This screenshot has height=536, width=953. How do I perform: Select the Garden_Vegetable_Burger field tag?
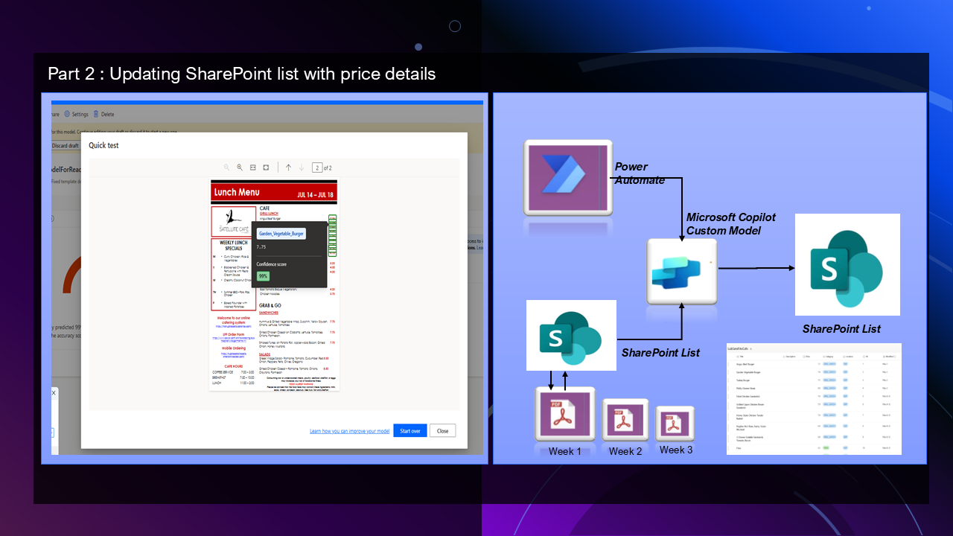click(281, 234)
